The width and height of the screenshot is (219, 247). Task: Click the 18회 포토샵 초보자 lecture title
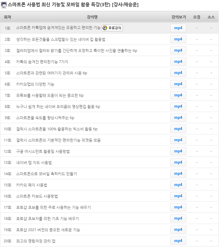tap(47, 218)
